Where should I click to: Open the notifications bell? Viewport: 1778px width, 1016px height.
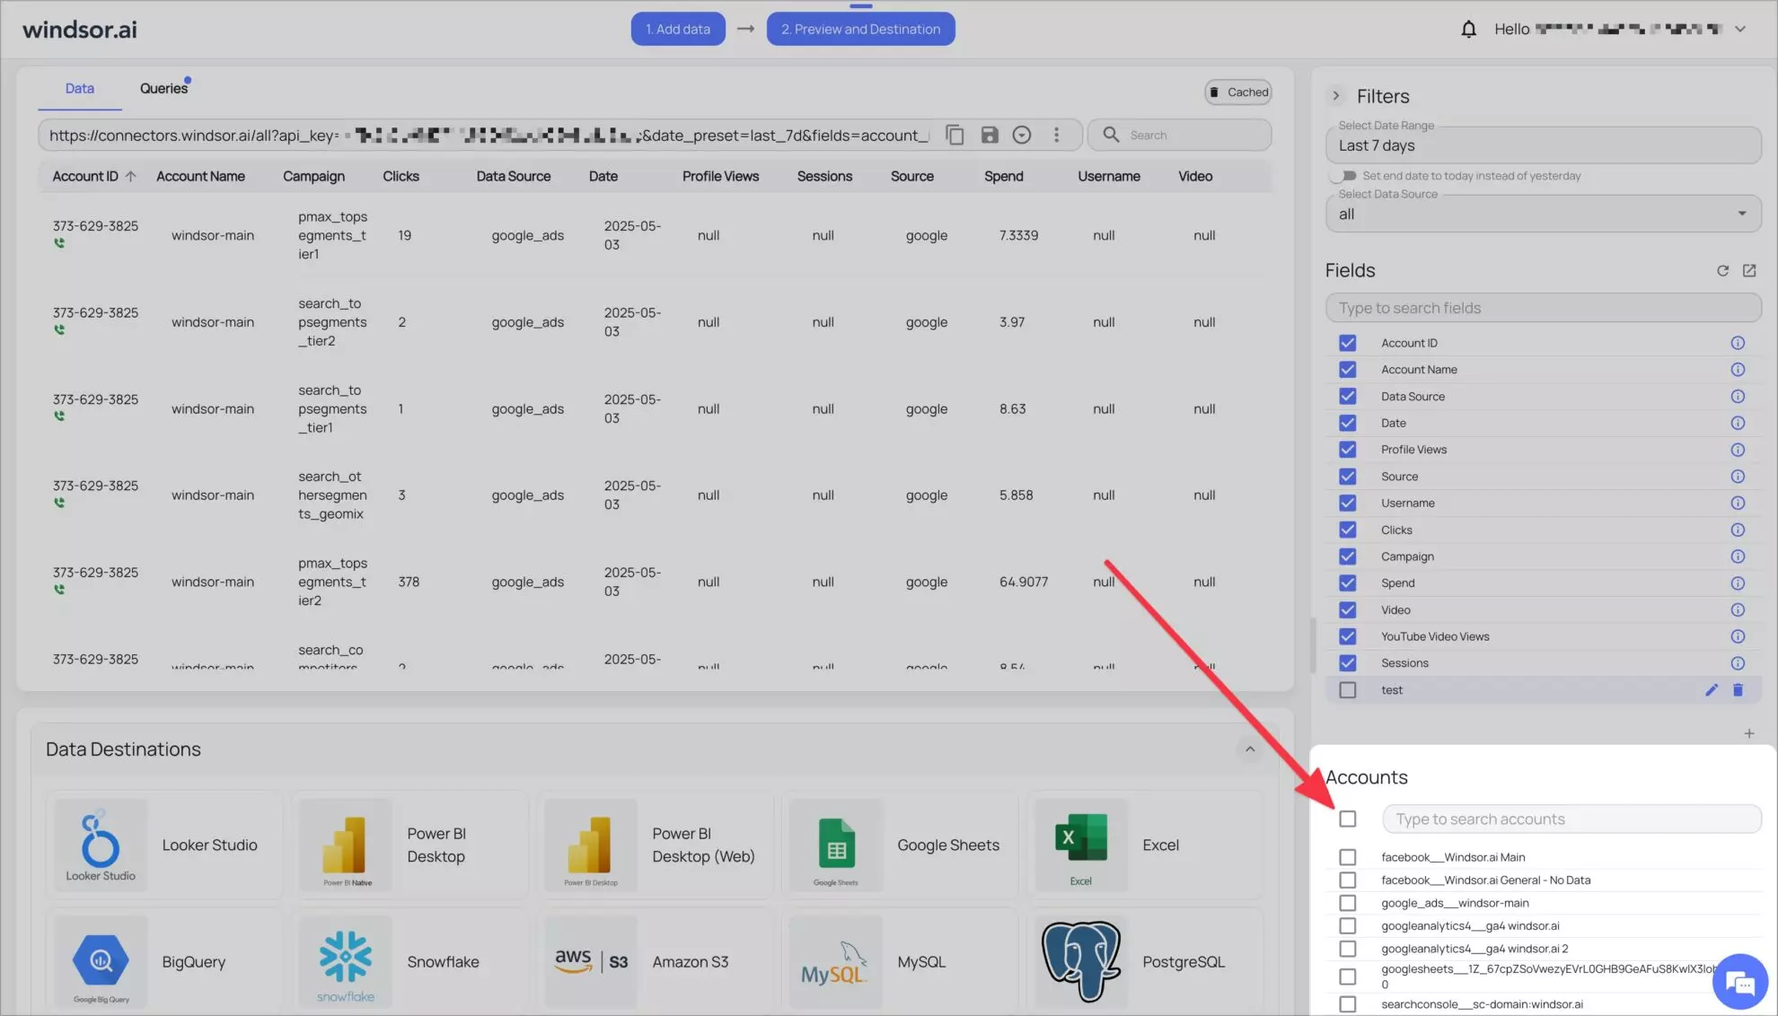[1468, 30]
